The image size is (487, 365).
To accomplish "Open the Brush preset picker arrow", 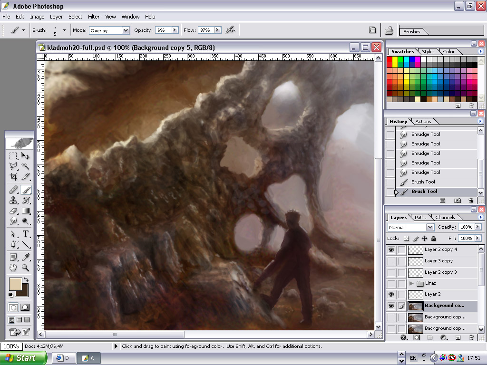I will [x=64, y=30].
